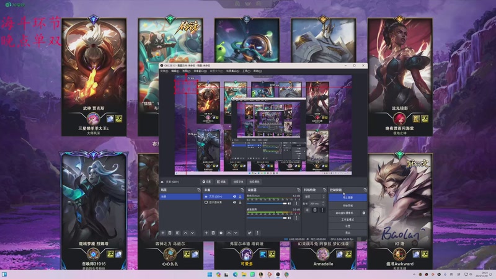
Task: Open the 文件 (File) menu
Action: [x=164, y=71]
